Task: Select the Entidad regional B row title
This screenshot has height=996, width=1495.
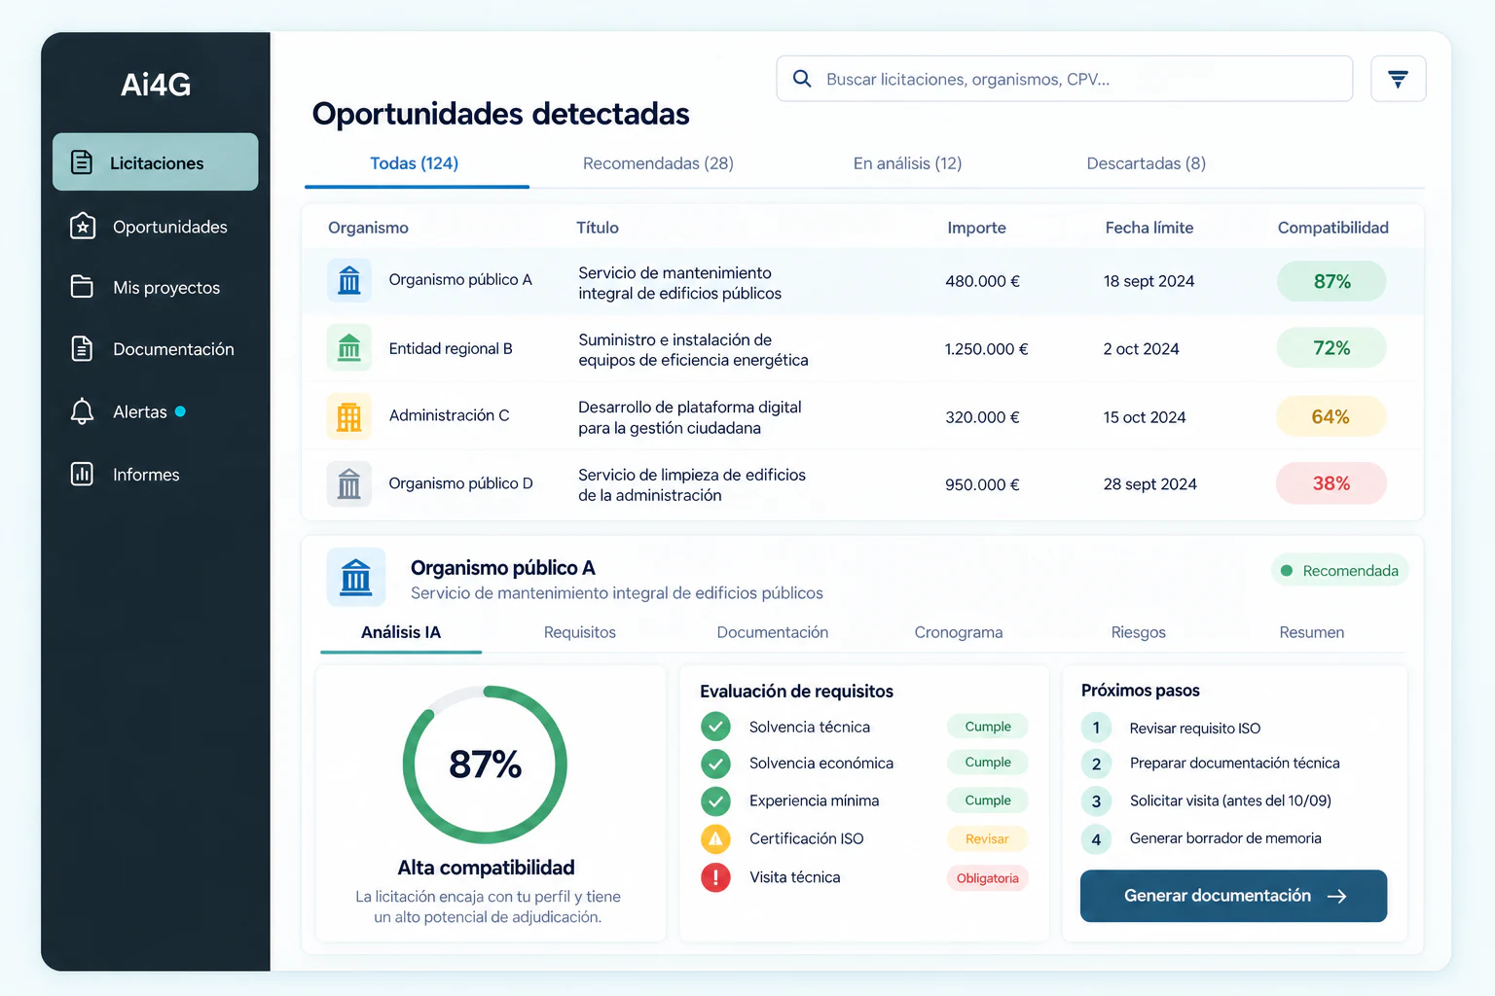Action: (x=693, y=349)
